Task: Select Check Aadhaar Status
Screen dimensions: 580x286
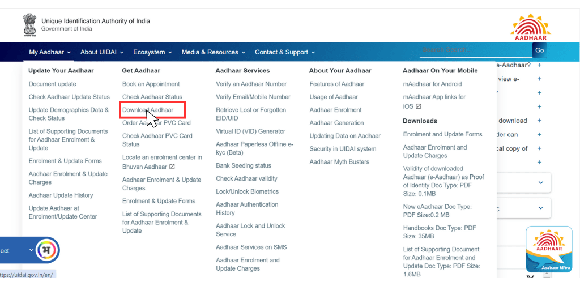Action: (x=152, y=97)
